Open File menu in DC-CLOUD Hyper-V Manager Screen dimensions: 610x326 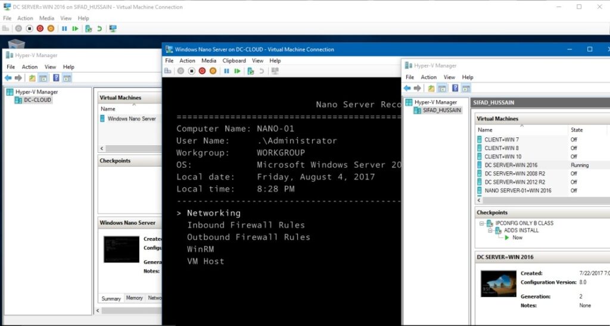click(x=11, y=67)
